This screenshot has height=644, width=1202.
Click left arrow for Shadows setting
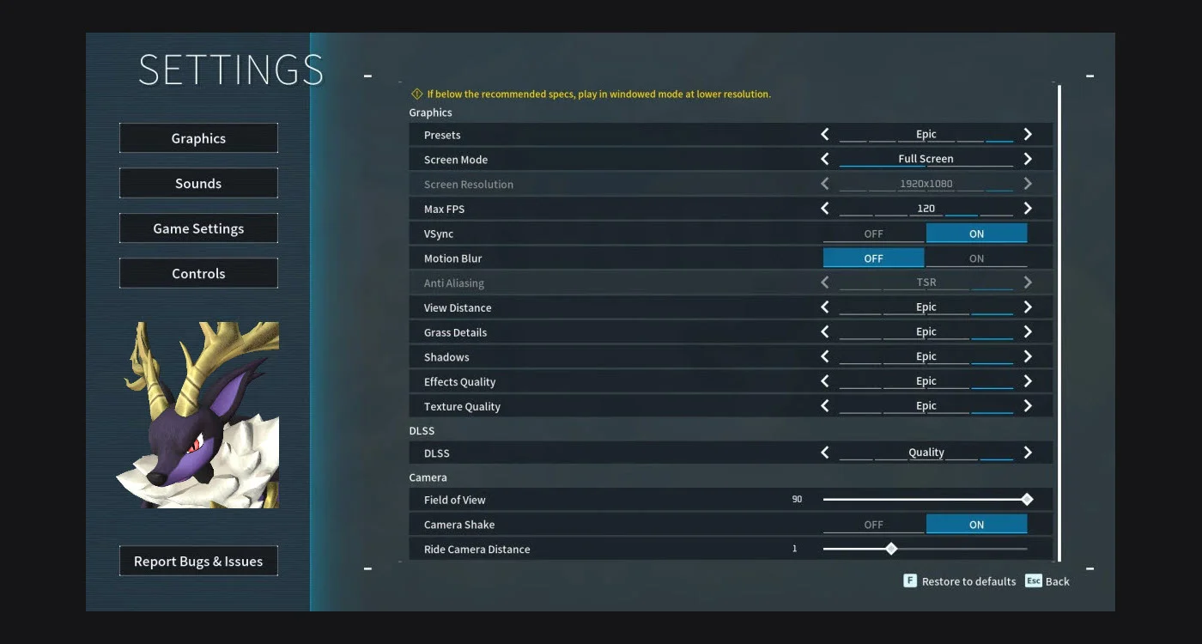pyautogui.click(x=825, y=356)
